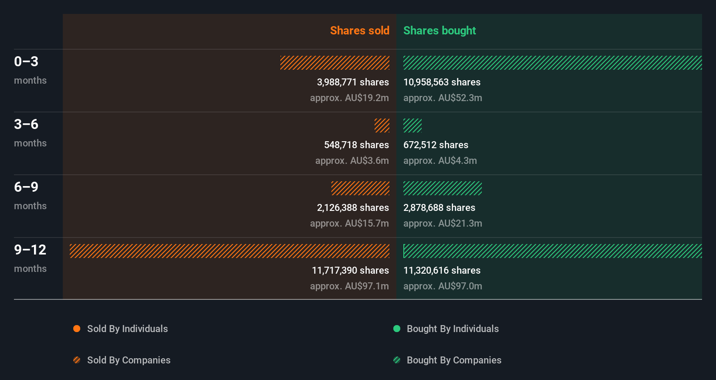Viewport: 716px width, 380px height.
Task: Click the small 3–6 months sold bar
Action: tap(382, 126)
